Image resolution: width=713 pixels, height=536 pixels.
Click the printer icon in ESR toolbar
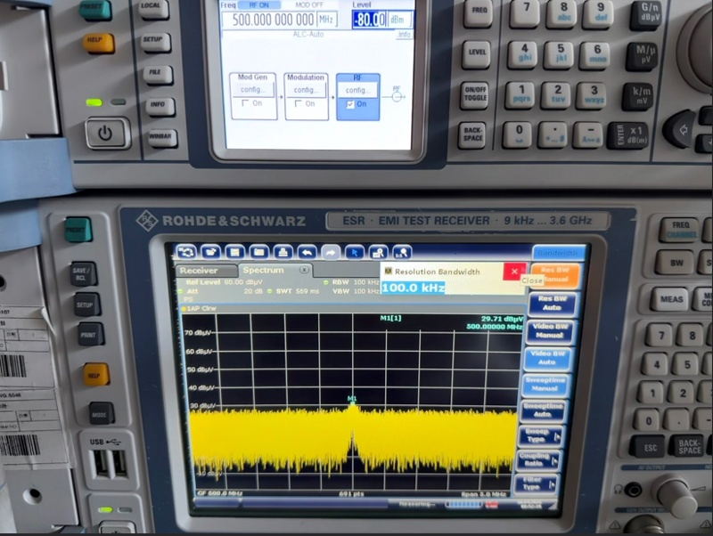(283, 252)
